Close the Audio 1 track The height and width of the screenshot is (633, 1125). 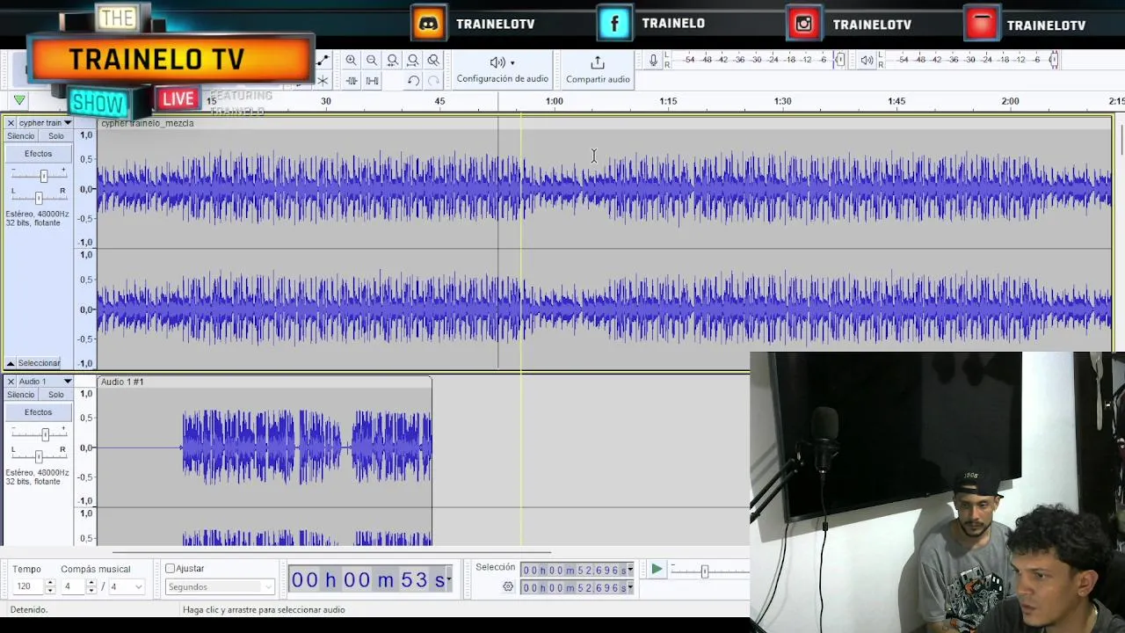(x=11, y=382)
